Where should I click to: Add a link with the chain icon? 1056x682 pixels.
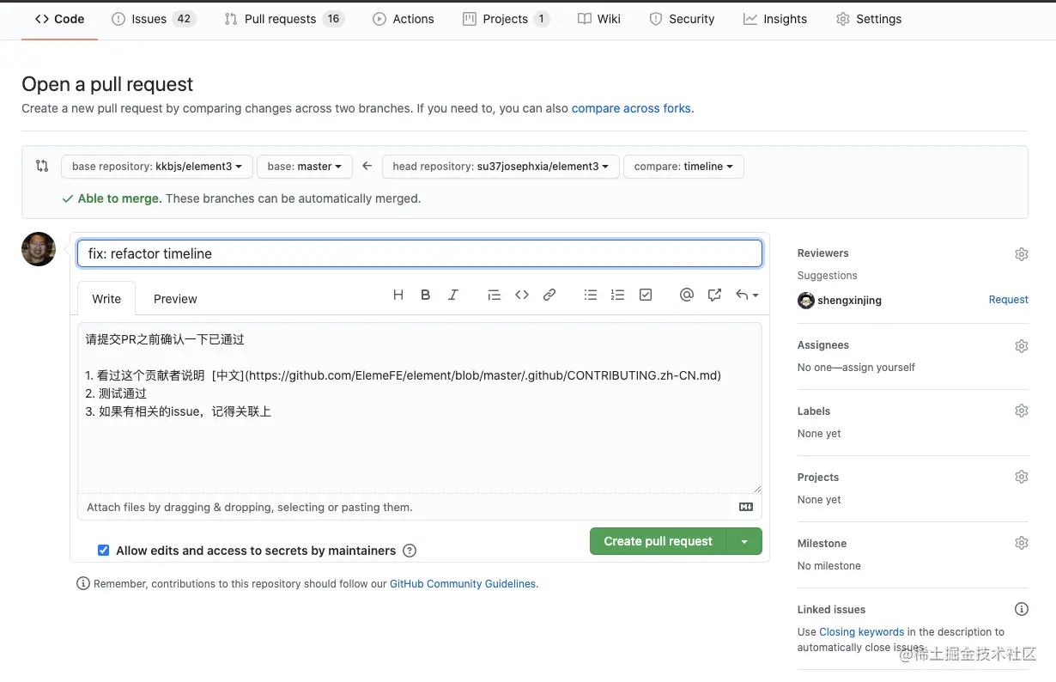[549, 295]
